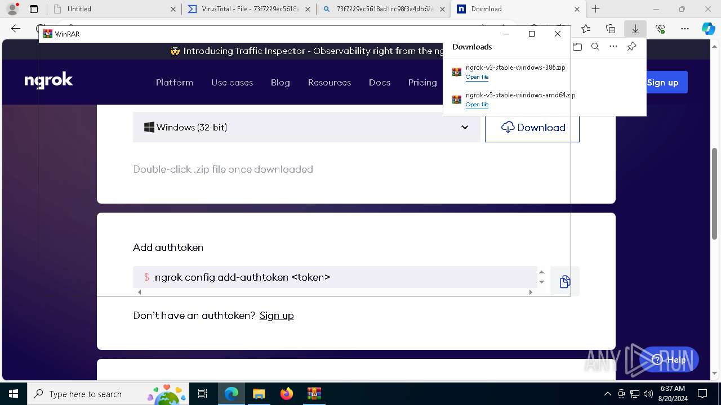
Task: Open the Use cases menu
Action: [x=232, y=82]
